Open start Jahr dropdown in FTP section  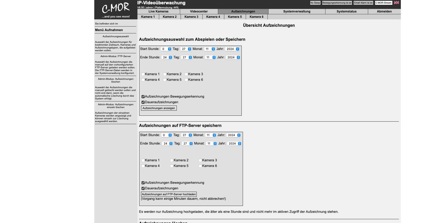pos(233,135)
